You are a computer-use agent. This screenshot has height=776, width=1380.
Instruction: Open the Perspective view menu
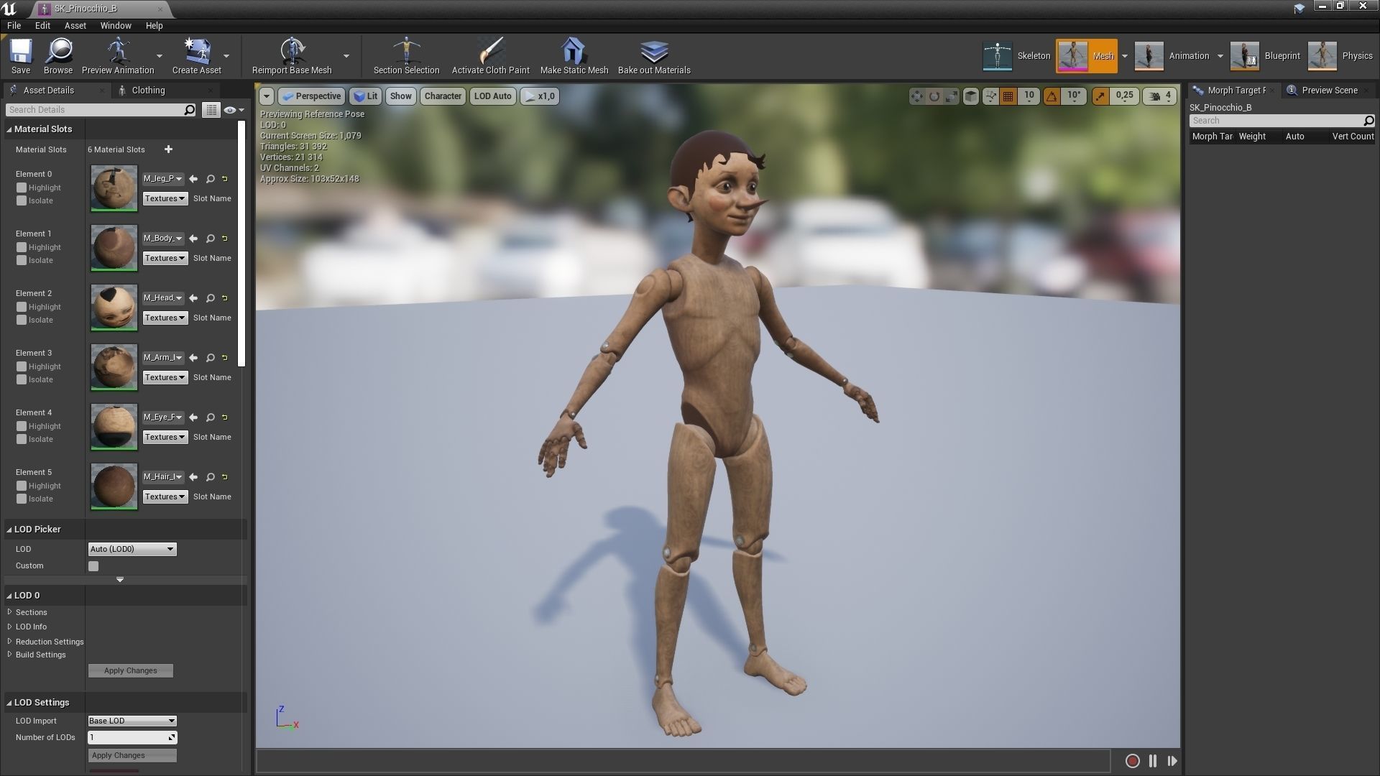click(x=311, y=96)
